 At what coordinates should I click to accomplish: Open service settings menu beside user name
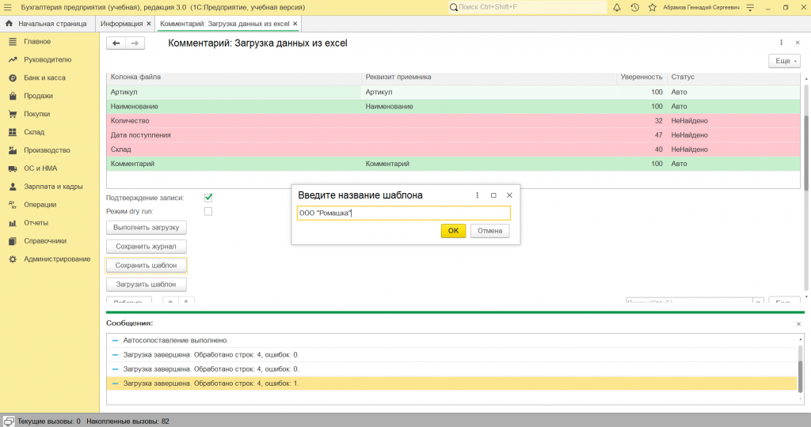pyautogui.click(x=750, y=7)
